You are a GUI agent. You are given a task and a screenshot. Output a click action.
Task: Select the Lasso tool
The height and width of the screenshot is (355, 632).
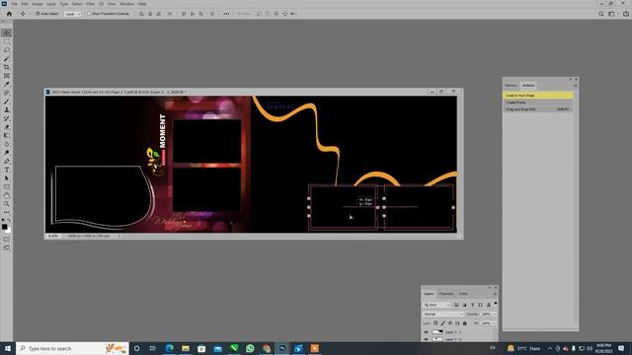(7, 50)
